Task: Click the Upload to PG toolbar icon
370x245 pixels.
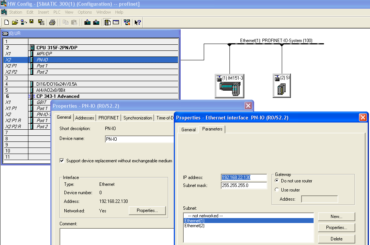Action: pos(96,22)
